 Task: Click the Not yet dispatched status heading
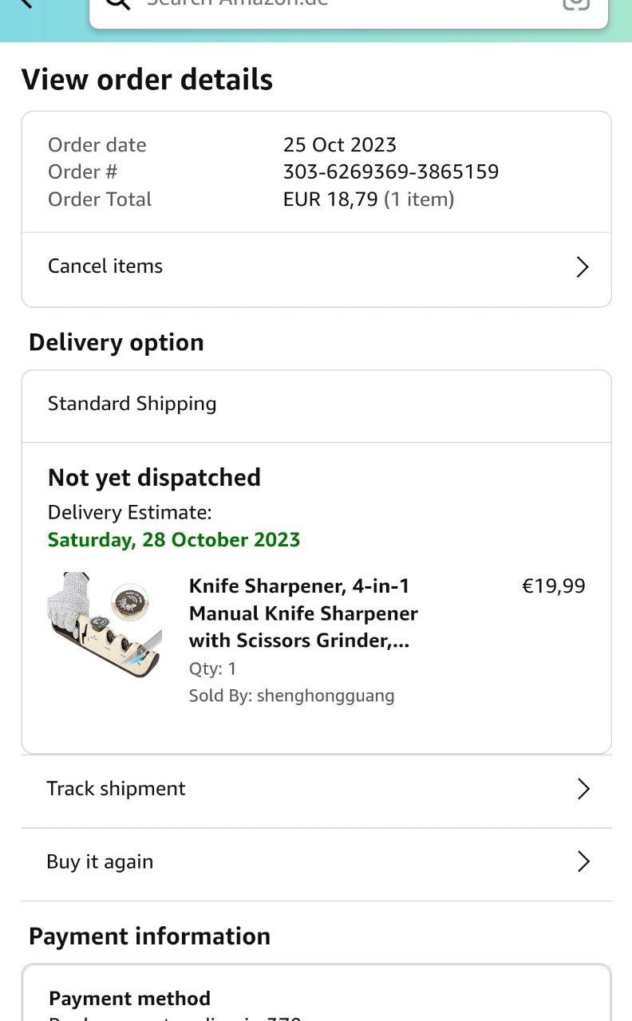point(154,478)
